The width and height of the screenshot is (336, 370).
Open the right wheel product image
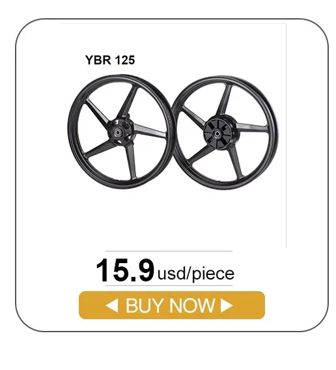[225, 133]
